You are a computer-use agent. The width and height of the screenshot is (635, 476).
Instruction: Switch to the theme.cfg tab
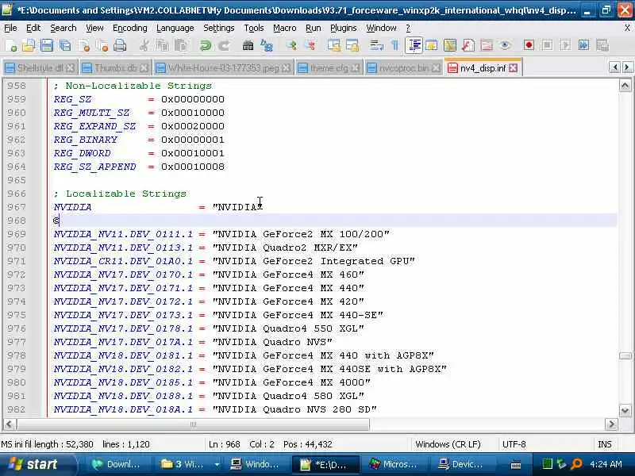pyautogui.click(x=329, y=68)
